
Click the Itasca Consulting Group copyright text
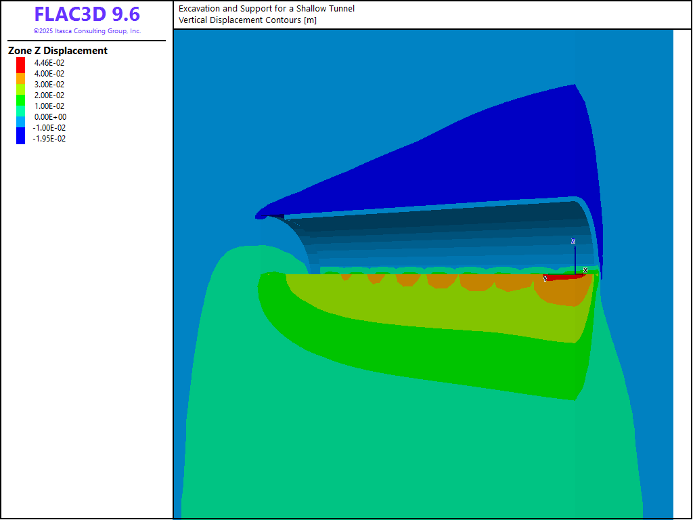click(87, 31)
